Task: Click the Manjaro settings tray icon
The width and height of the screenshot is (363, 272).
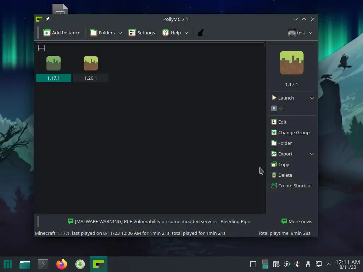Action: 276,264
